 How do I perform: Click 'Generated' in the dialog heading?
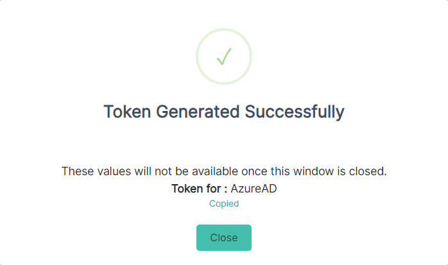198,112
